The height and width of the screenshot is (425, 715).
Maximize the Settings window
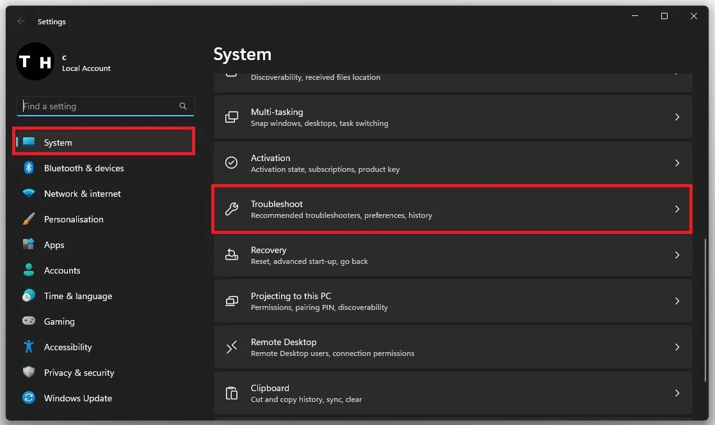tap(664, 16)
